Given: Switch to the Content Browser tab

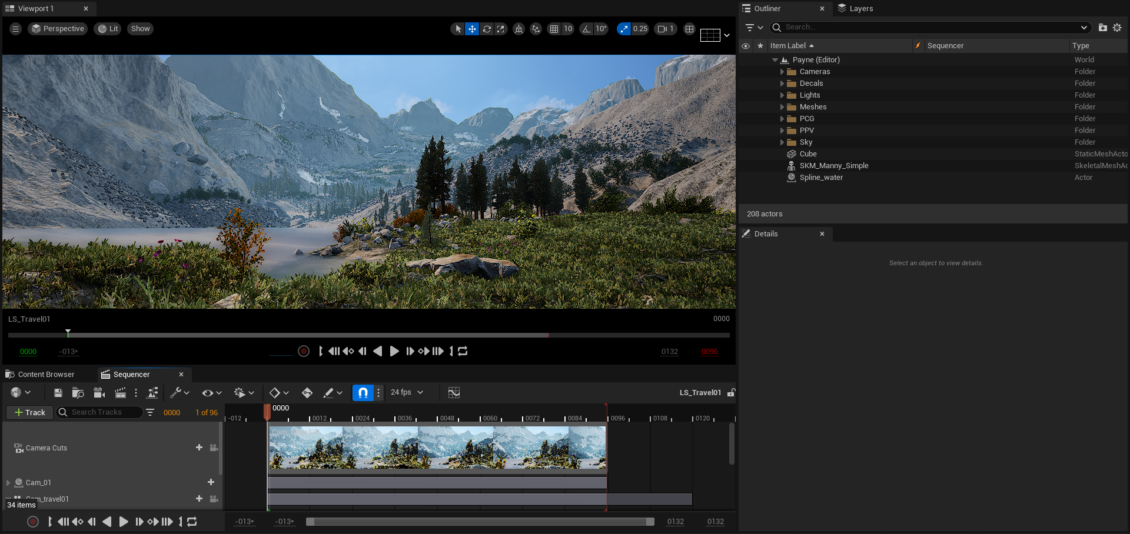Looking at the screenshot, I should [40, 375].
